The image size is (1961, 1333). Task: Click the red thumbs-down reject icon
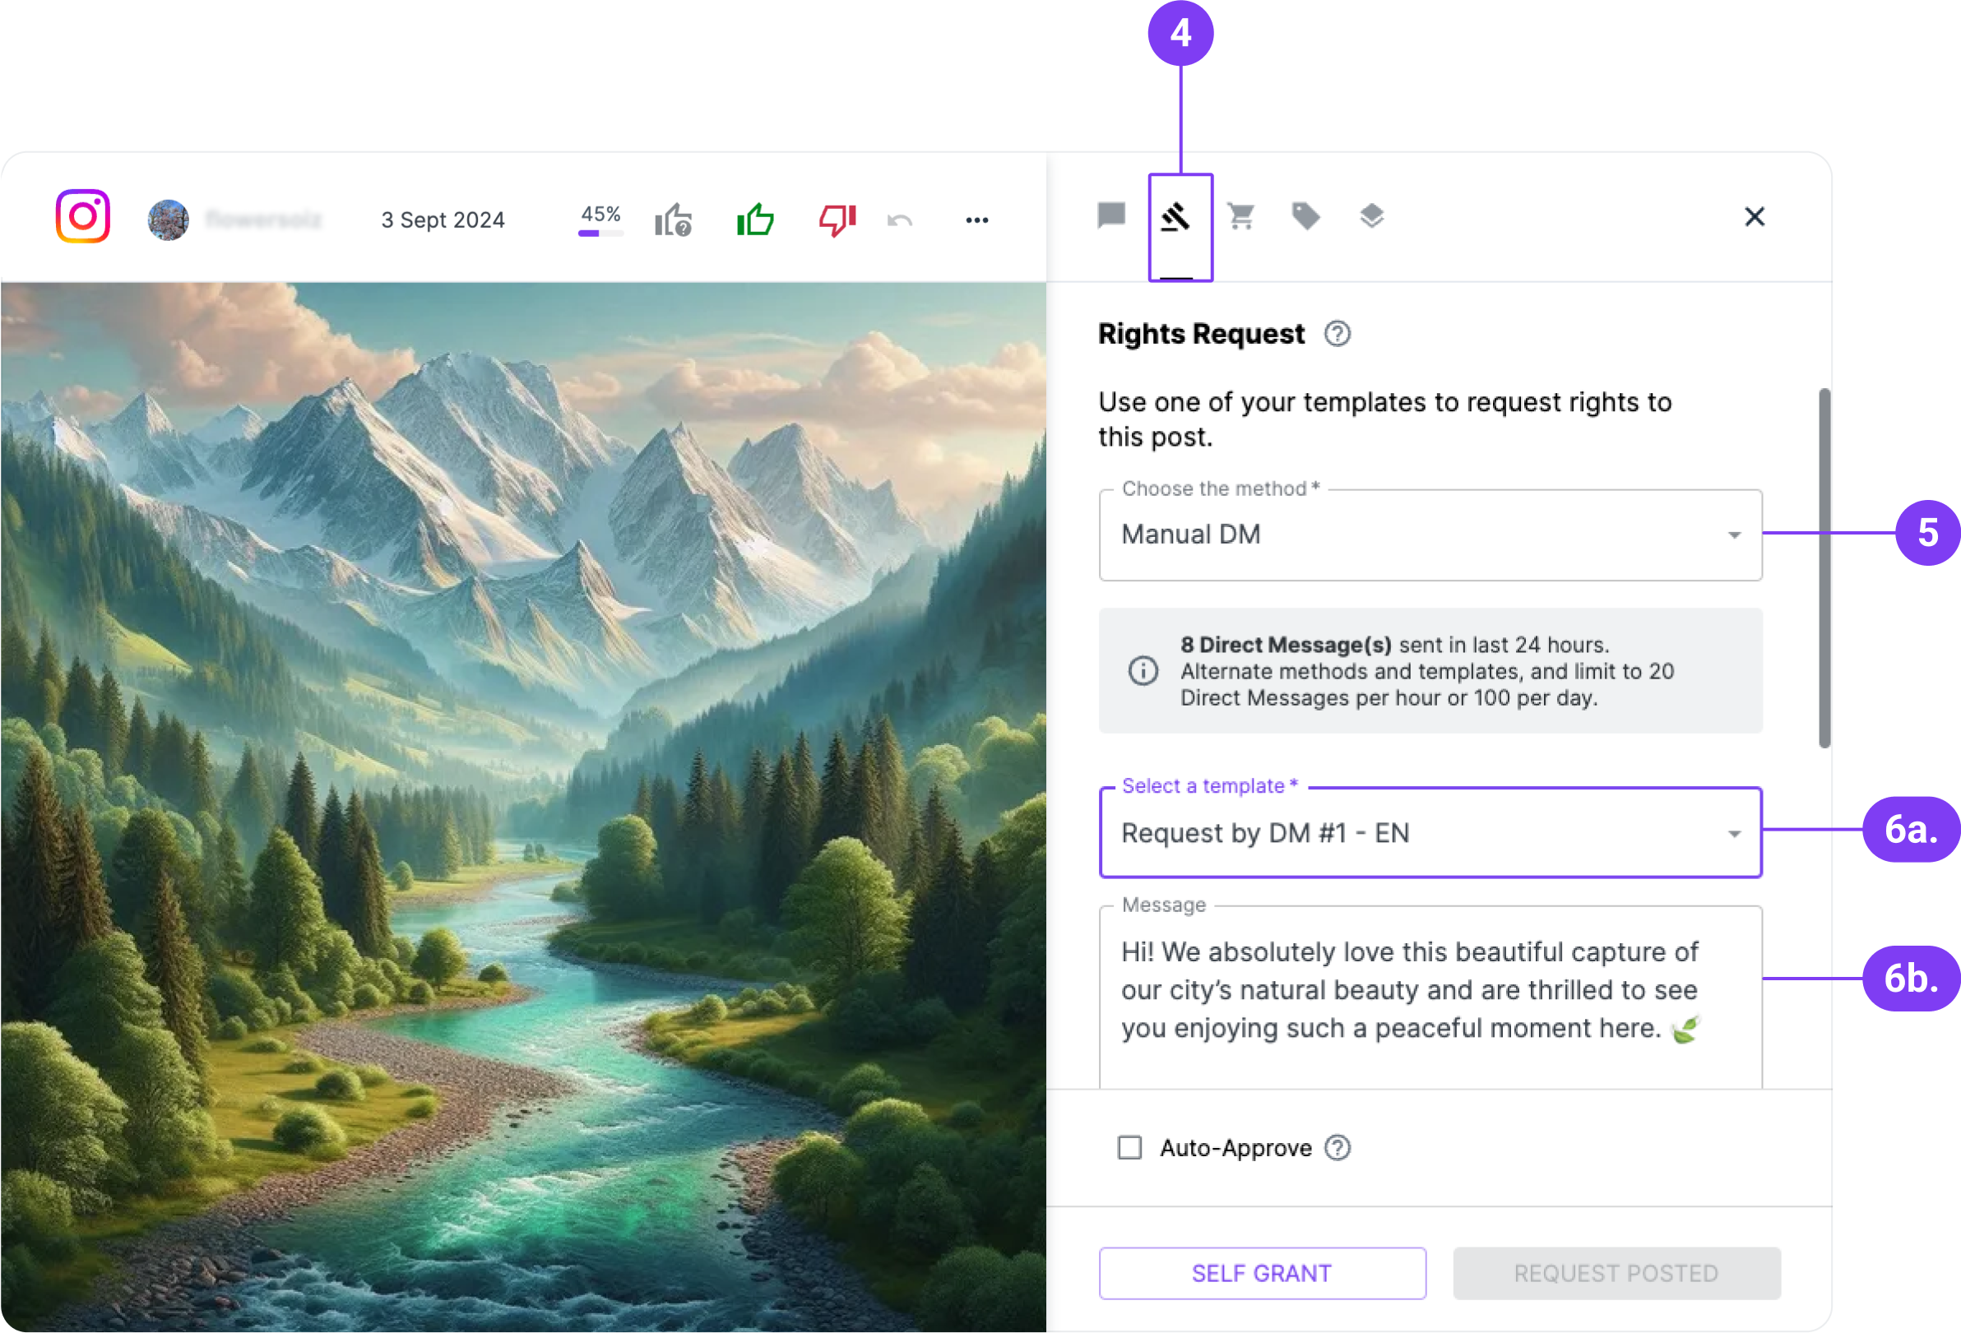(837, 220)
